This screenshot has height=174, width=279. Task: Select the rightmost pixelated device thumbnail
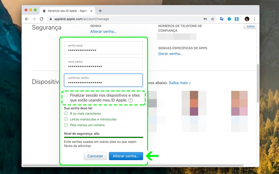tap(239, 111)
